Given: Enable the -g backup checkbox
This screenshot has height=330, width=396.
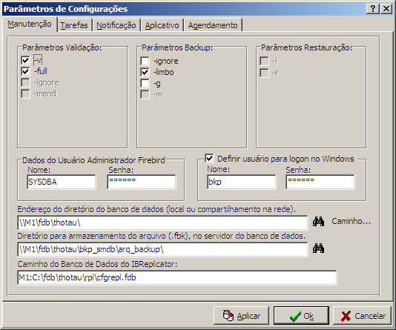Looking at the screenshot, I should [145, 83].
